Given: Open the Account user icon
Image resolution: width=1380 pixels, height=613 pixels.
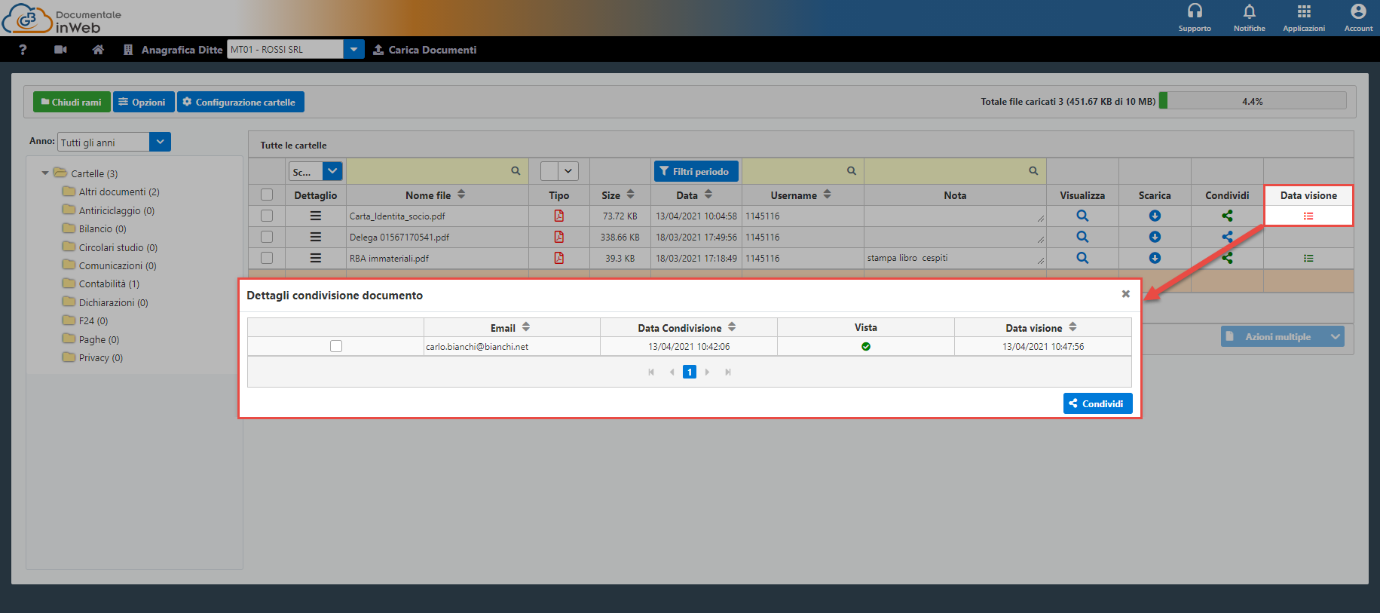Looking at the screenshot, I should point(1358,11).
